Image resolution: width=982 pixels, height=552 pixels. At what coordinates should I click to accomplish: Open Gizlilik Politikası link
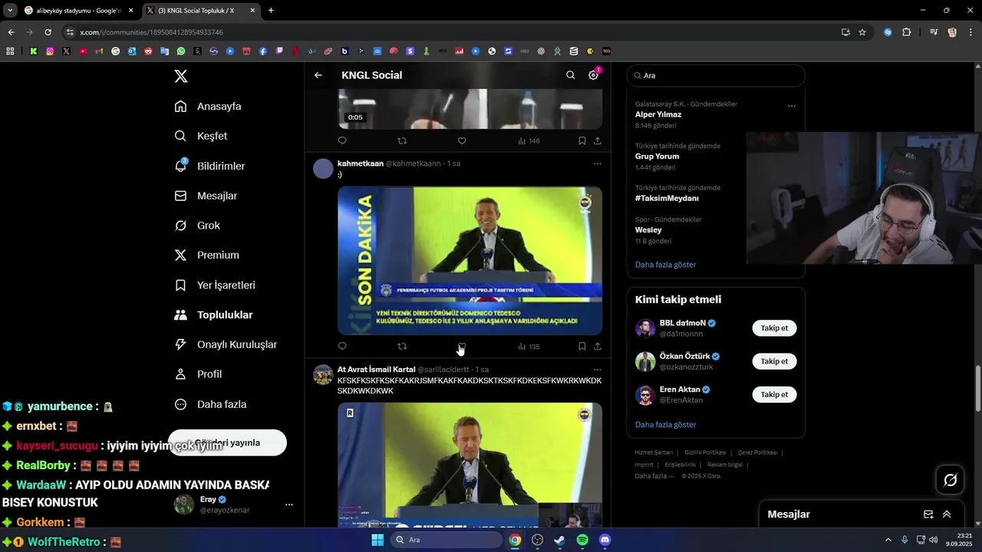click(705, 452)
